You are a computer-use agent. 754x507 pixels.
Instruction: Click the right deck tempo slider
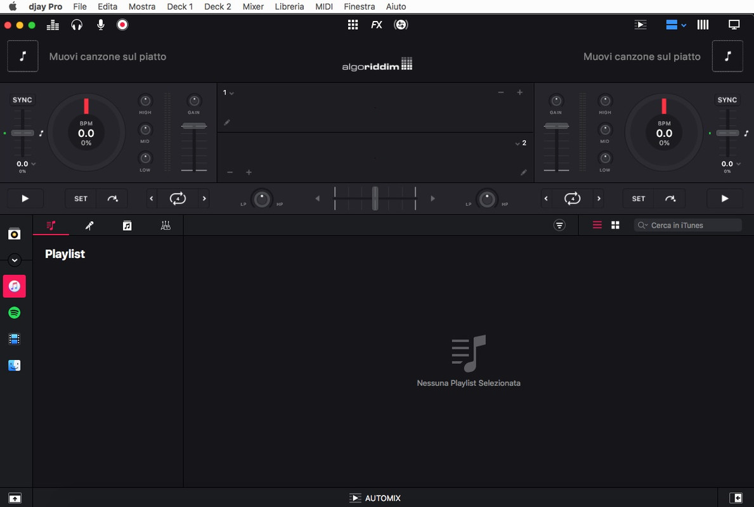pyautogui.click(x=727, y=133)
